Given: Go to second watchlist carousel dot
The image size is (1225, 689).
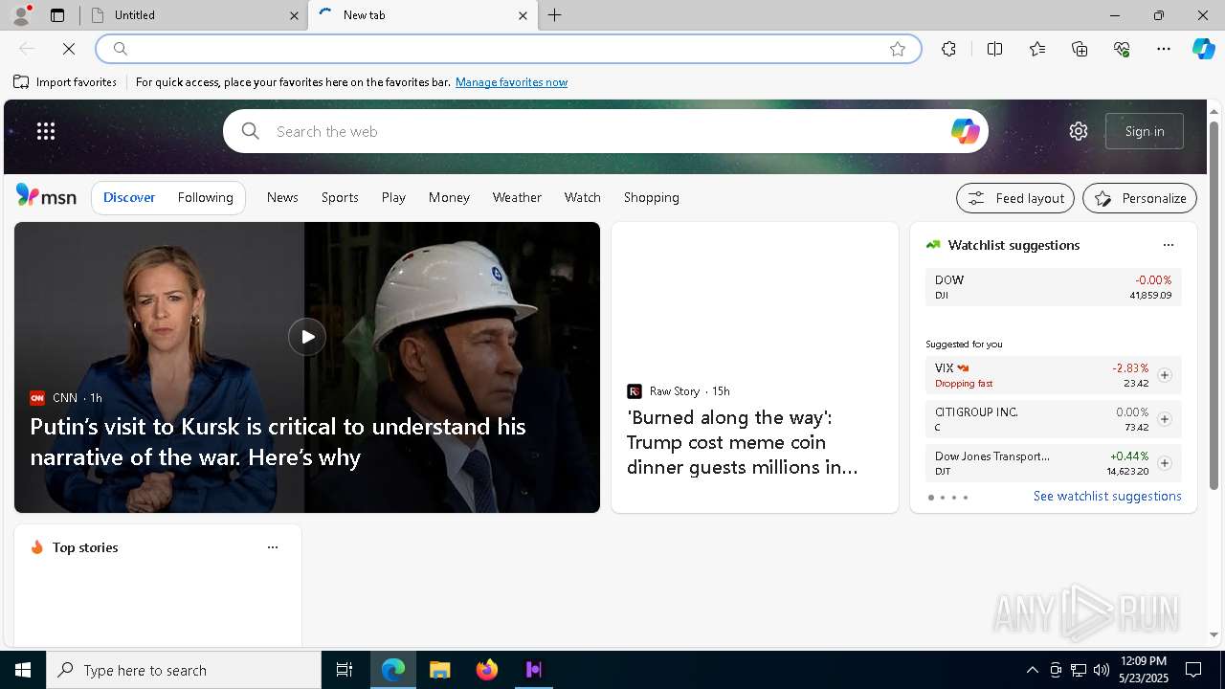Looking at the screenshot, I should pos(943,498).
